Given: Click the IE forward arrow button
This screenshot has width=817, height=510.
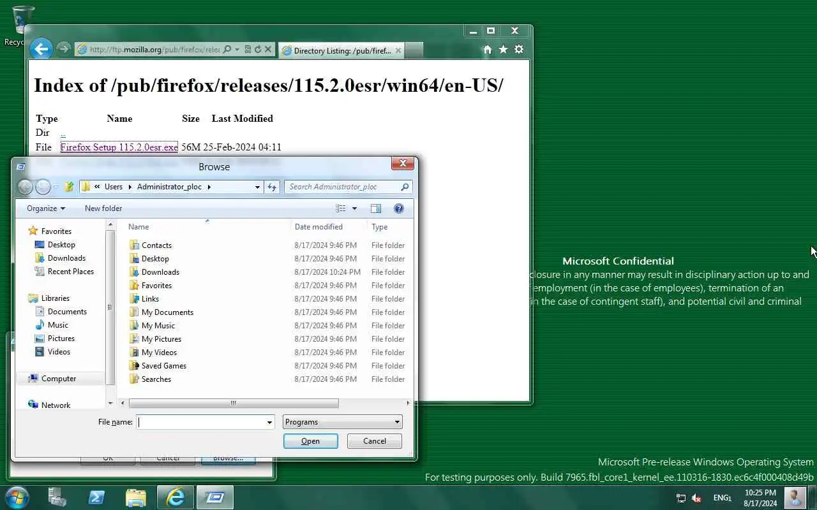Looking at the screenshot, I should (63, 49).
